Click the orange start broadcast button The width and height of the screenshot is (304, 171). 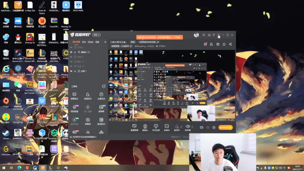point(225,127)
